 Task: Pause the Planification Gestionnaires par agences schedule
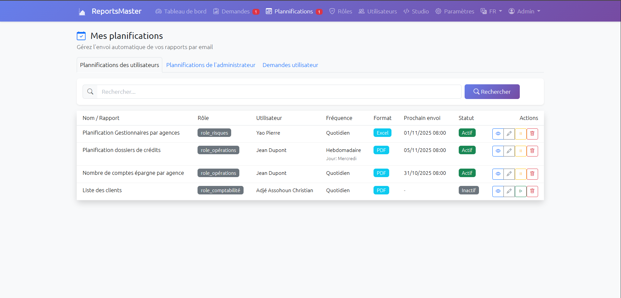(x=520, y=134)
